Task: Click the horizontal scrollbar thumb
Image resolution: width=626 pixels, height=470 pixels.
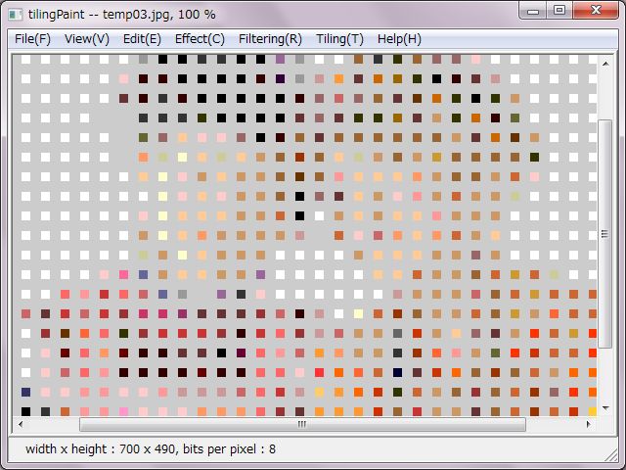Action: coord(302,424)
